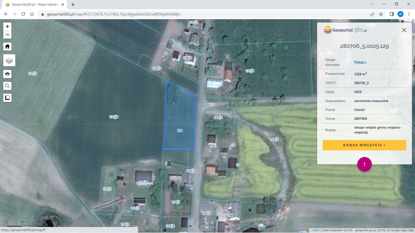Click parcel 103/1 on the map

(x=274, y=139)
